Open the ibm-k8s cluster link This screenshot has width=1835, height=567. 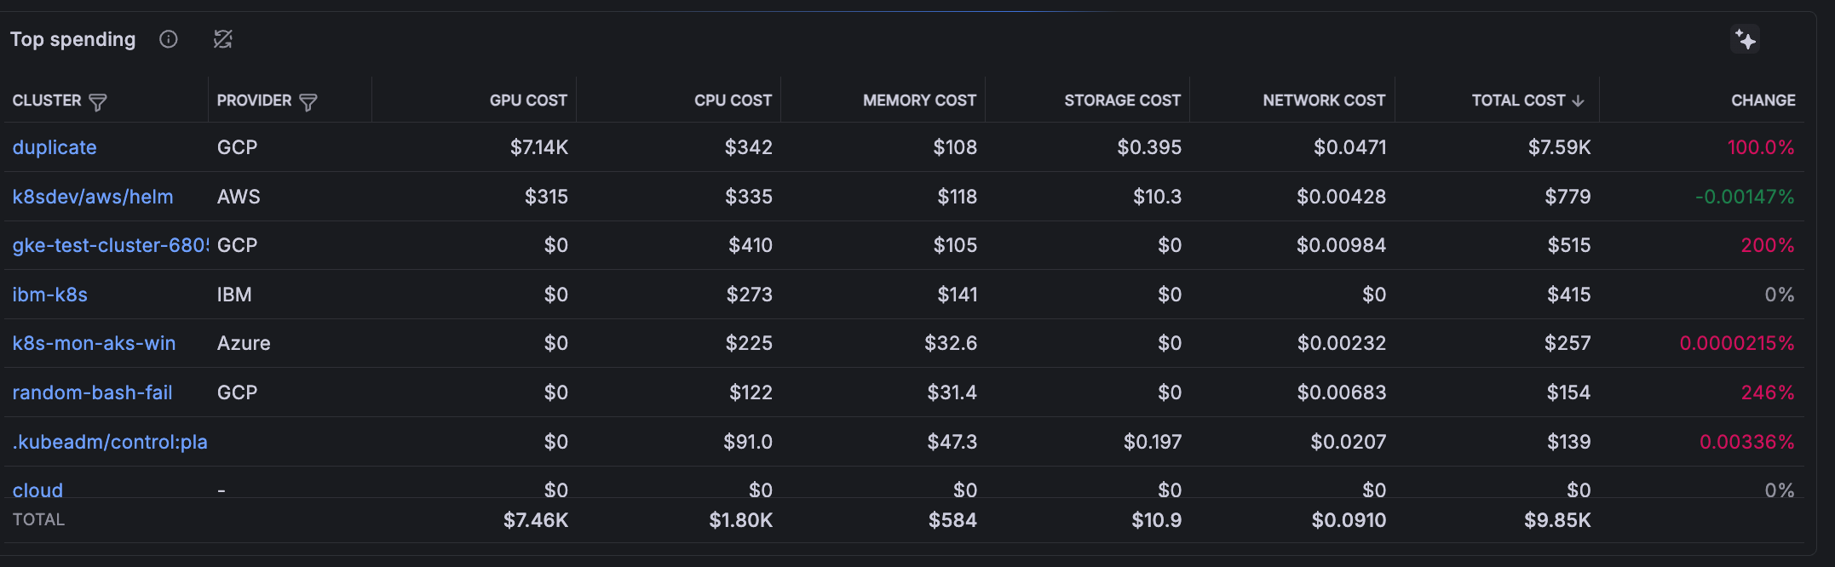[x=50, y=295]
